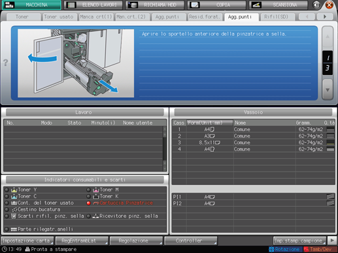Click the Controller button
This screenshot has height=253, width=338.
(191, 241)
